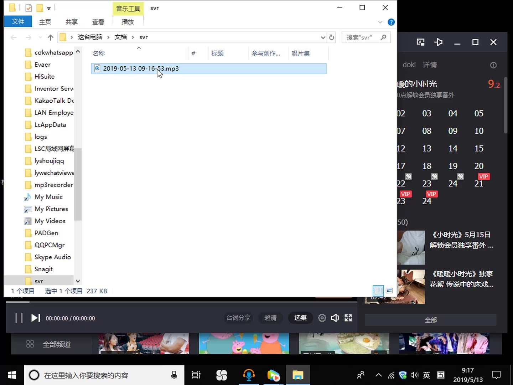Click the 选集 episode selection button
513x385 pixels.
point(300,318)
